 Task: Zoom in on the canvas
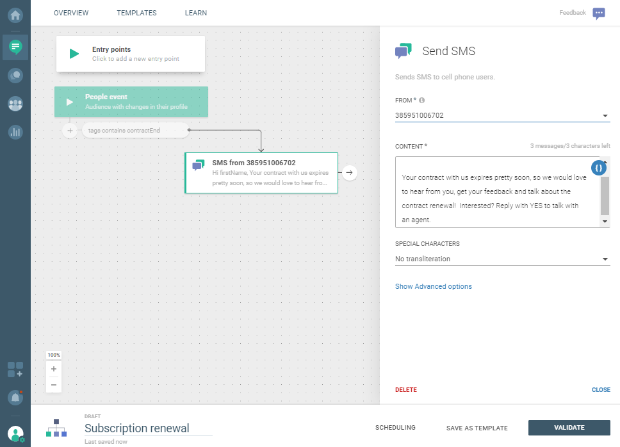(54, 369)
